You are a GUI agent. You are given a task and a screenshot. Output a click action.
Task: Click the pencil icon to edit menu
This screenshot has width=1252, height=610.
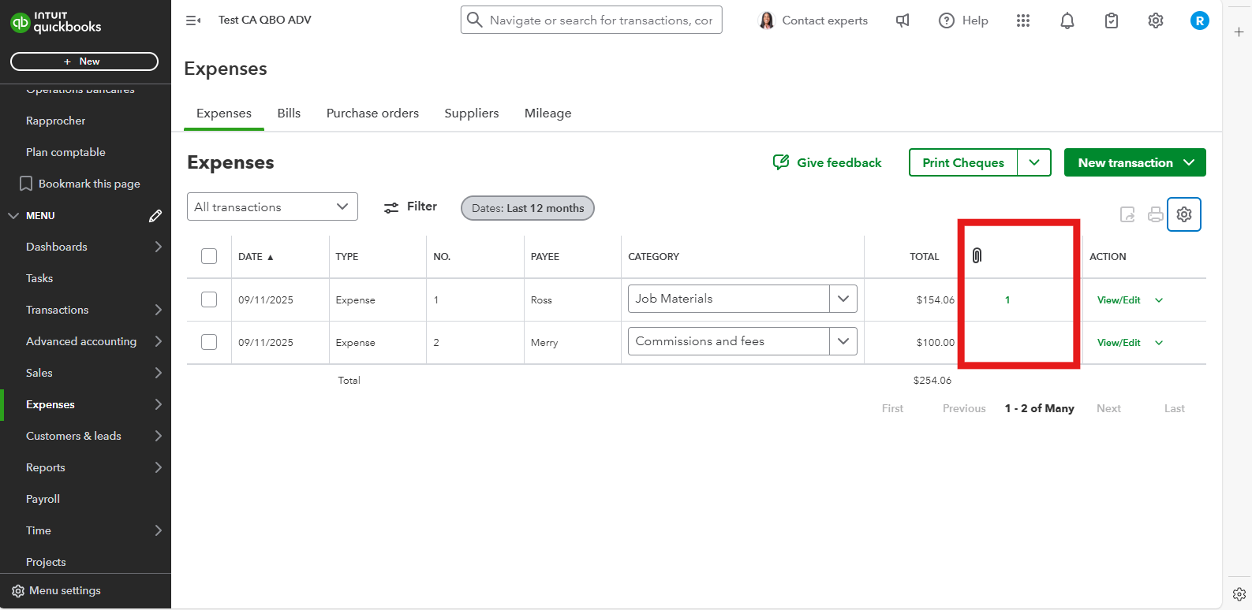(x=155, y=215)
